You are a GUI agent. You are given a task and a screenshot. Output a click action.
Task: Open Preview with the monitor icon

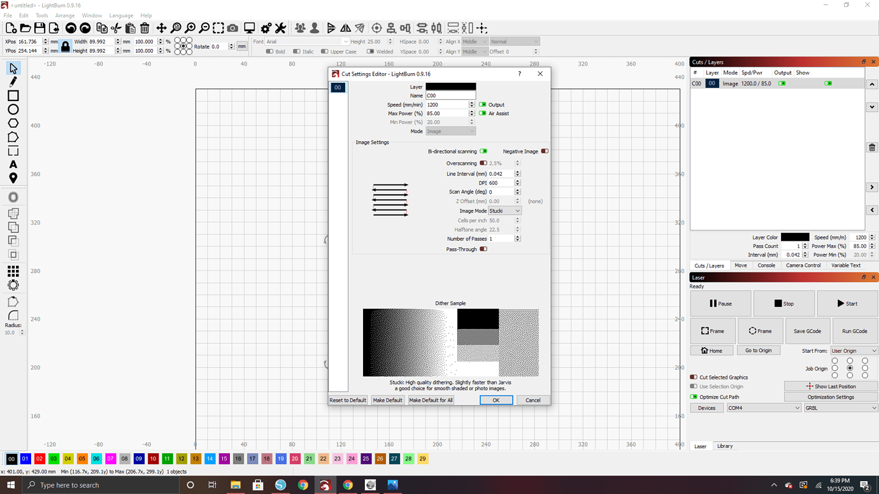click(249, 28)
